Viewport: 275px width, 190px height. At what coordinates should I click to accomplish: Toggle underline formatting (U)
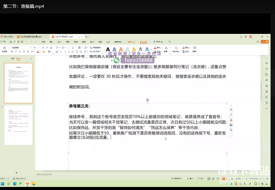[x=20, y=51]
